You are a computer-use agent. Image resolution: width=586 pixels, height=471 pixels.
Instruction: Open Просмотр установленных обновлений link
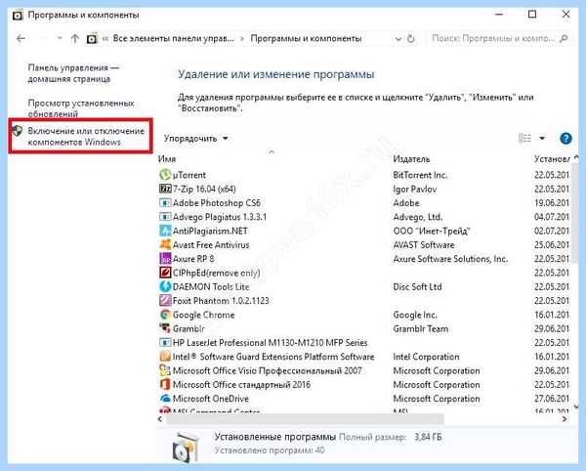pos(81,108)
